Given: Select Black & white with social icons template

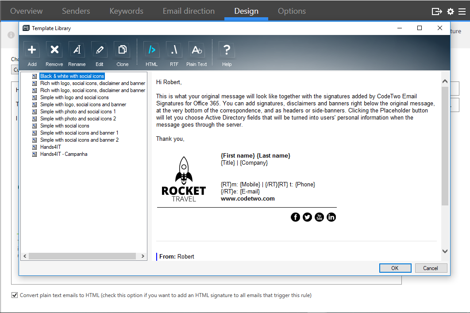Looking at the screenshot, I should 72,76.
